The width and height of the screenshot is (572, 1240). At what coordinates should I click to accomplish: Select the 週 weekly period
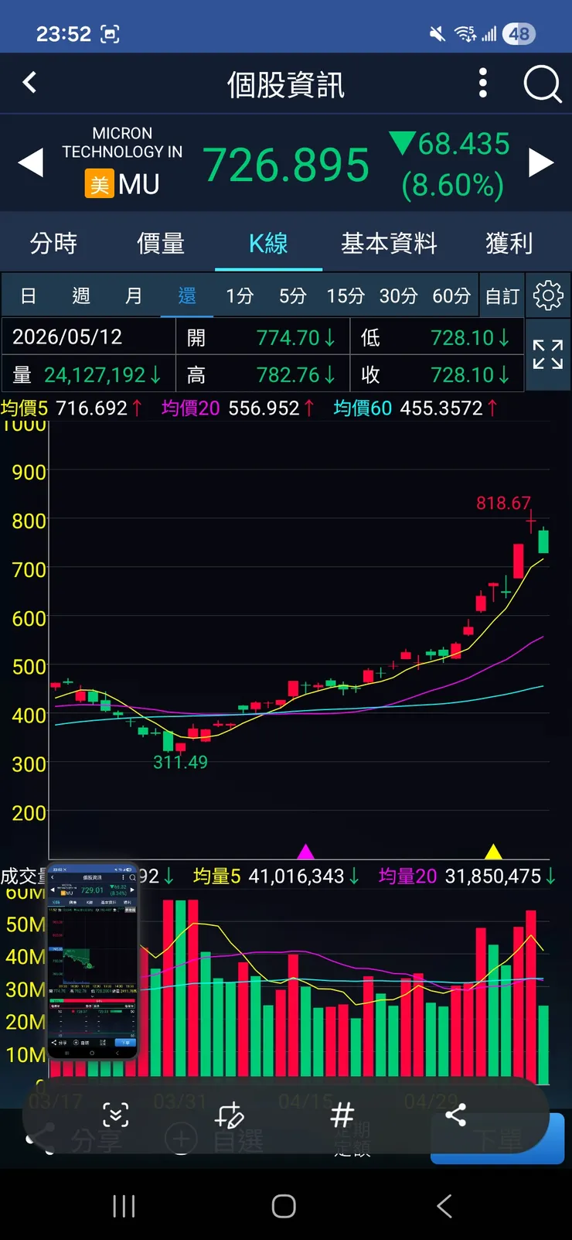pos(81,295)
